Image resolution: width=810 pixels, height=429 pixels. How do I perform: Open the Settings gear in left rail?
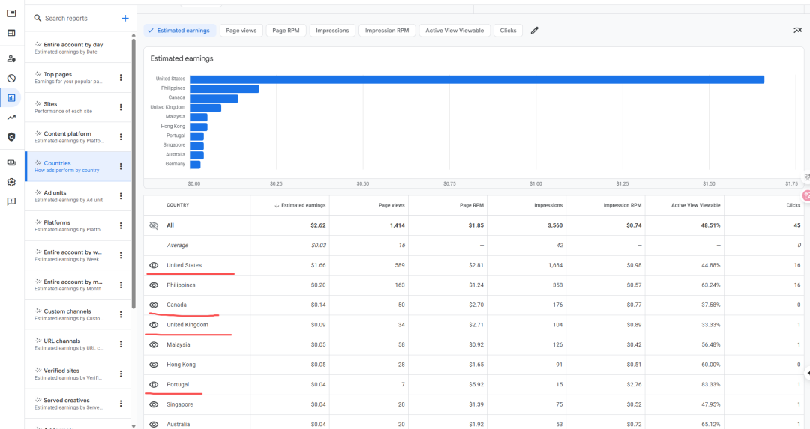(11, 182)
